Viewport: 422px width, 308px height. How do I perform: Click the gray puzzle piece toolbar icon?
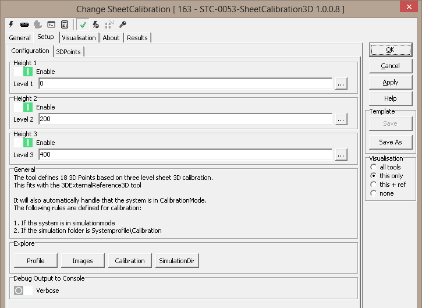(x=37, y=24)
